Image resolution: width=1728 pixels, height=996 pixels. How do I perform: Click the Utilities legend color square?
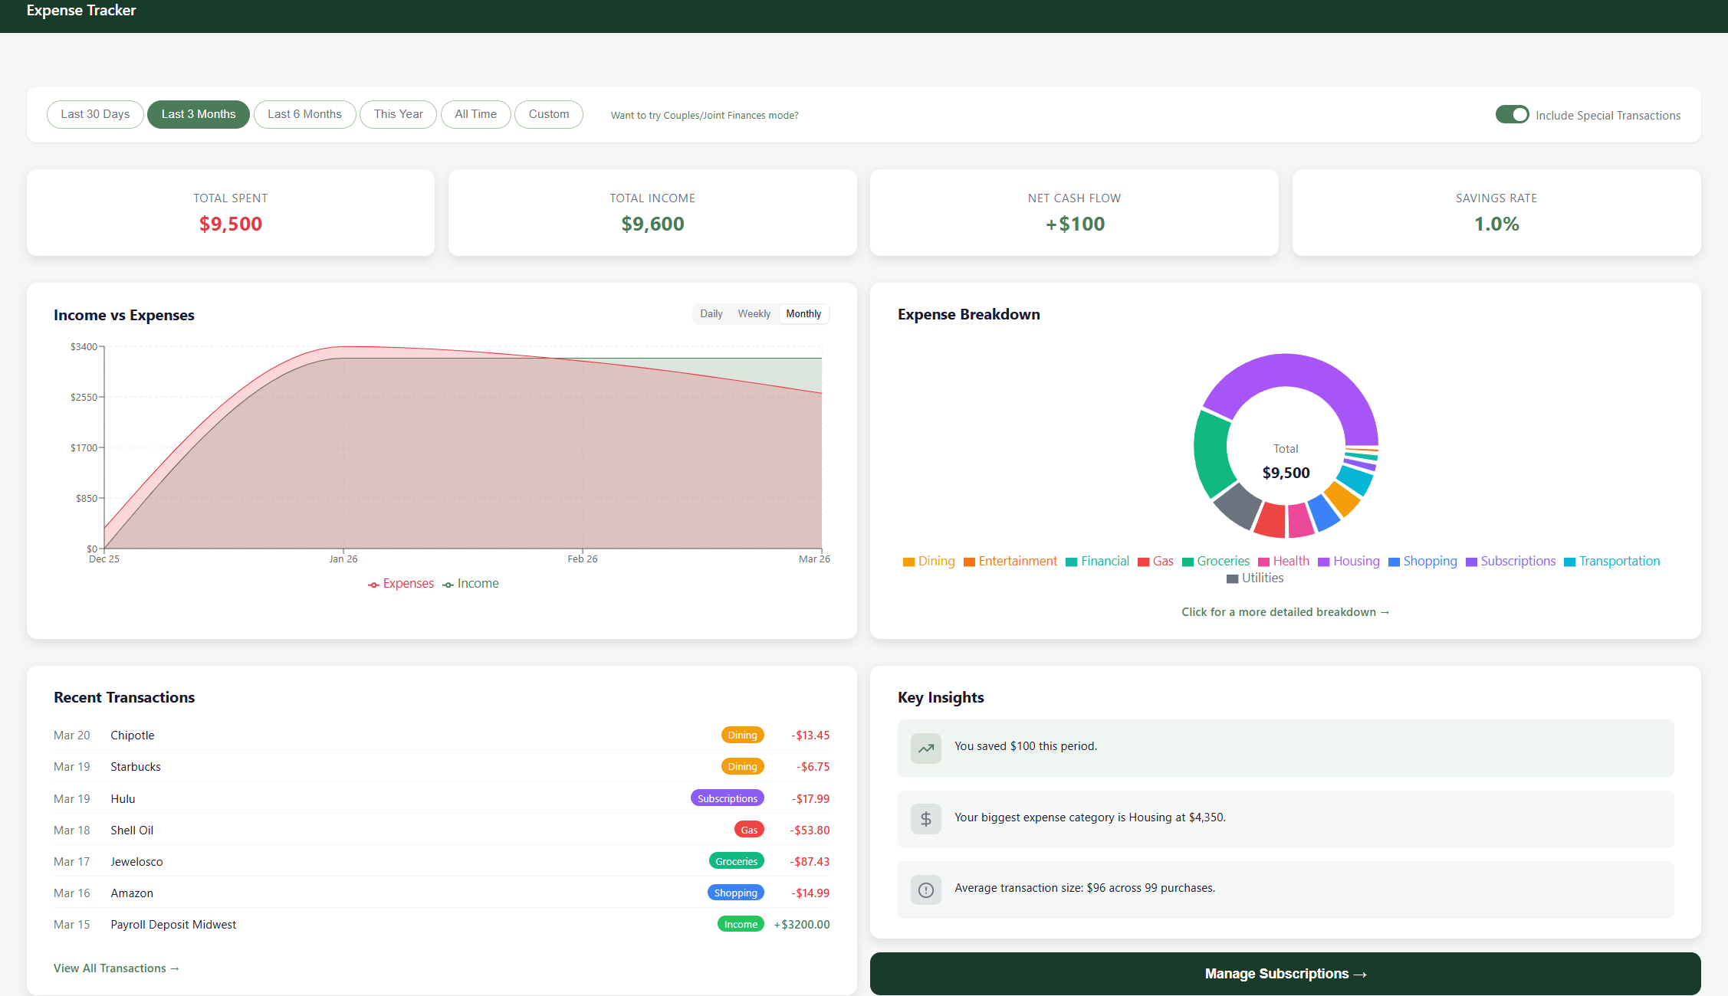(1232, 579)
